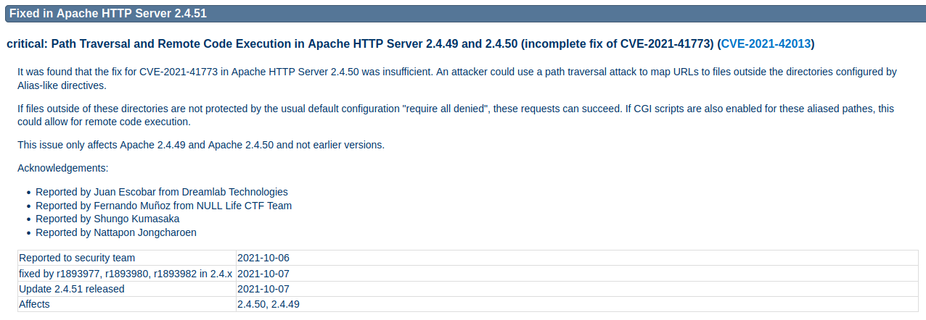Click the fix date cell beside the revisions
This screenshot has height=320, width=926.
coord(263,274)
